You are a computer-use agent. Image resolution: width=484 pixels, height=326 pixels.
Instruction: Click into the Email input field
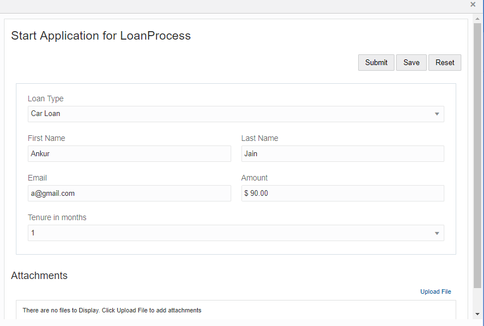(129, 193)
